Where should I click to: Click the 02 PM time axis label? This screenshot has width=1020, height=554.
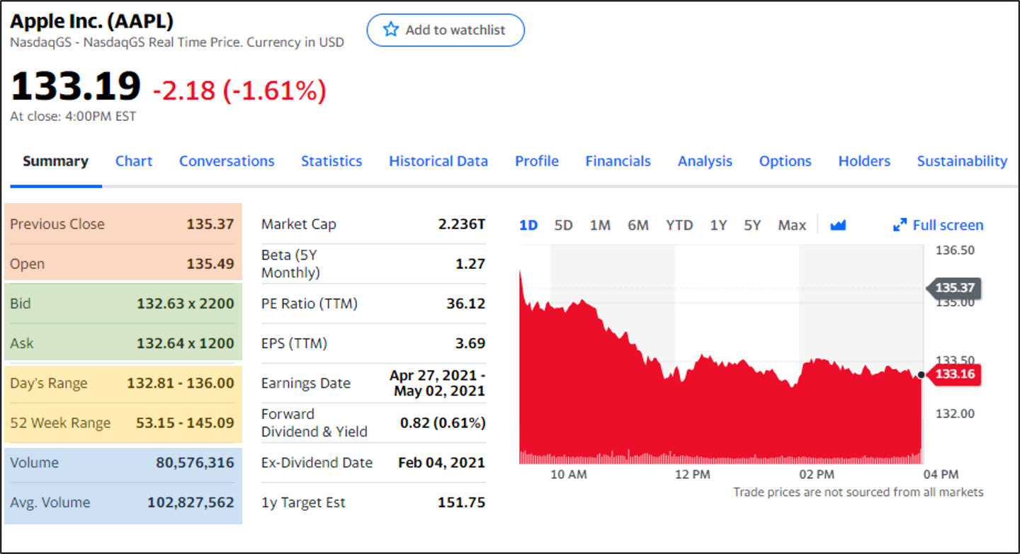pos(817,474)
